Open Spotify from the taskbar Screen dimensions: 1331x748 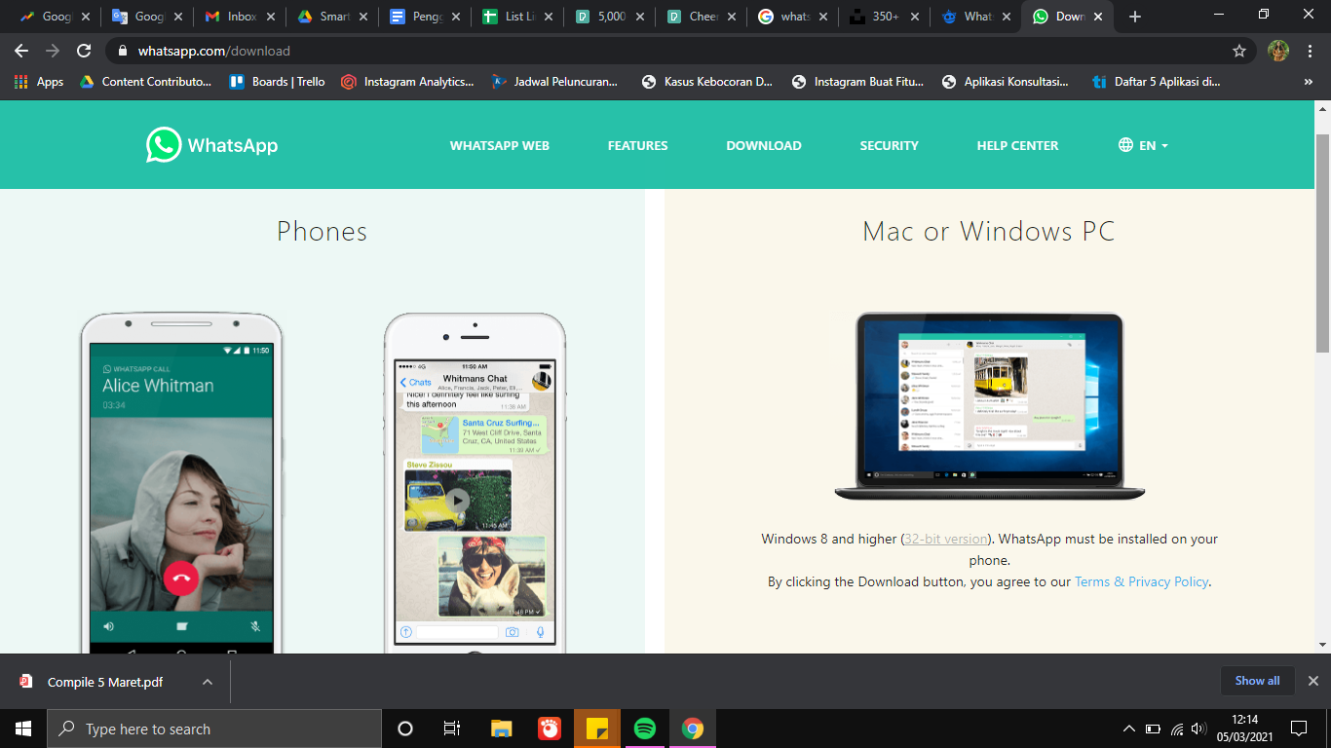point(645,729)
